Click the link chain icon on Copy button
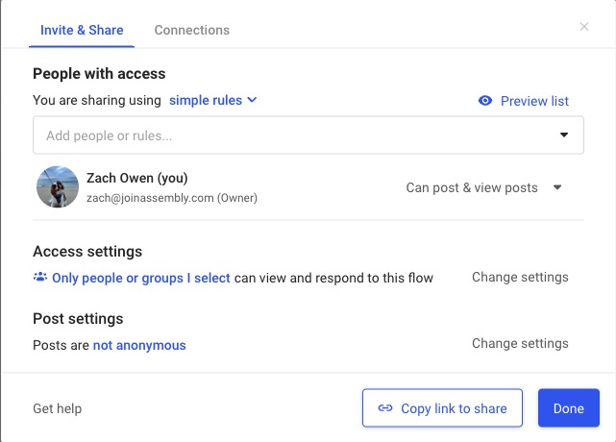Screen dimensions: 616x442 coord(385,408)
